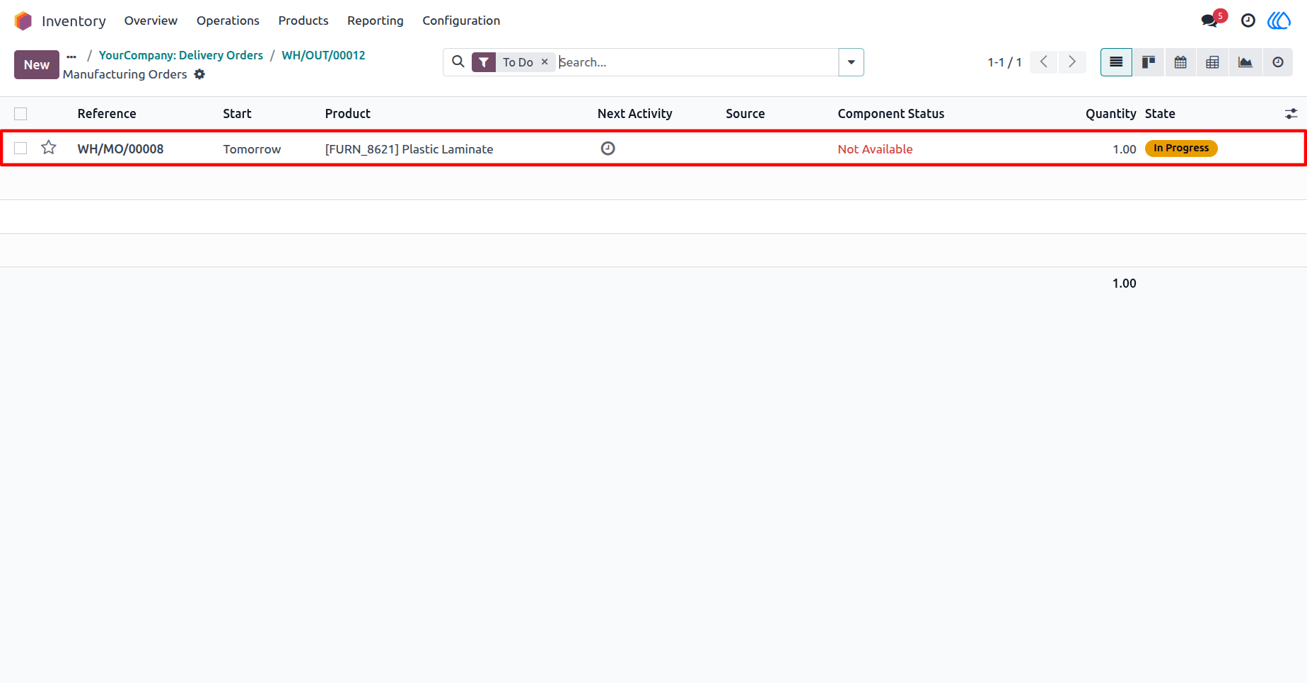Open the Manufacturing Orders gear actions menu
Screen dimensions: 1307x683
199,74
